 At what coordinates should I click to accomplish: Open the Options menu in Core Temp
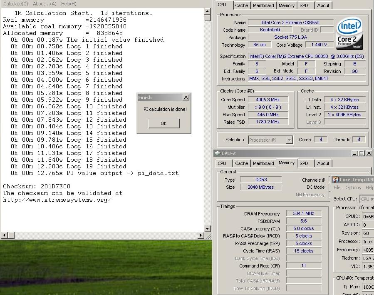[x=353, y=187]
